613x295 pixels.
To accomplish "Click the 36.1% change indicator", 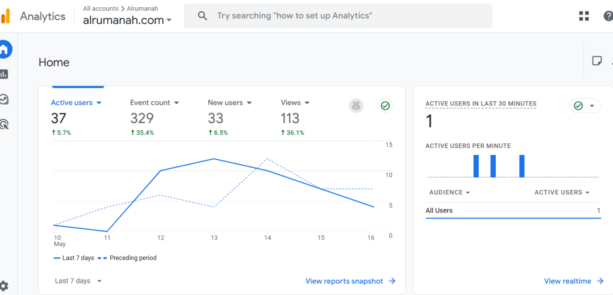I will (292, 133).
